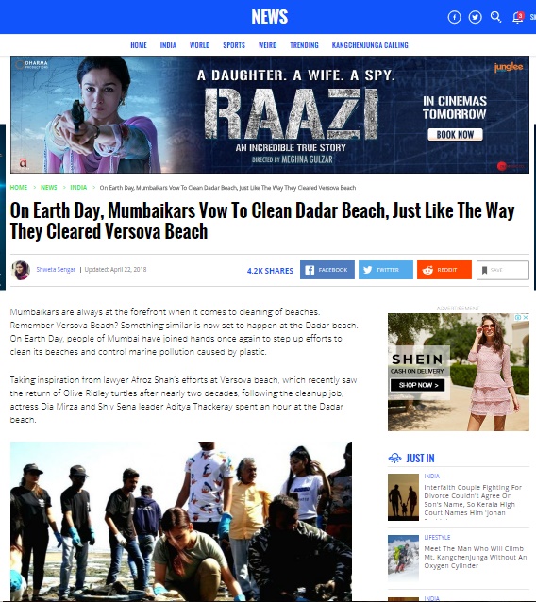The image size is (536, 602).
Task: Open the Kangchenjunga climber story thumbnail
Action: [403, 559]
